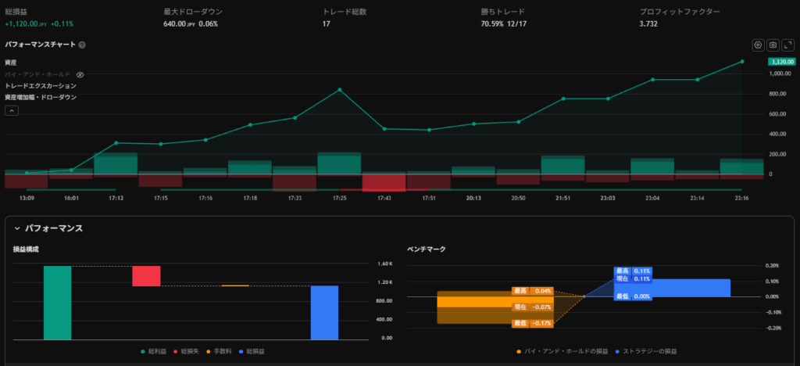This screenshot has height=366, width=800.
Task: Take chart snapshot with camera icon
Action: coord(772,45)
